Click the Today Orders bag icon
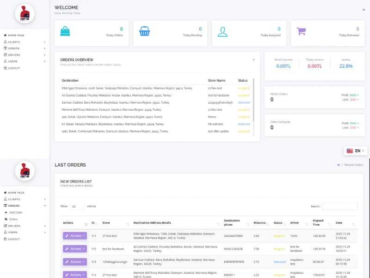The height and width of the screenshot is (278, 370). (66, 32)
